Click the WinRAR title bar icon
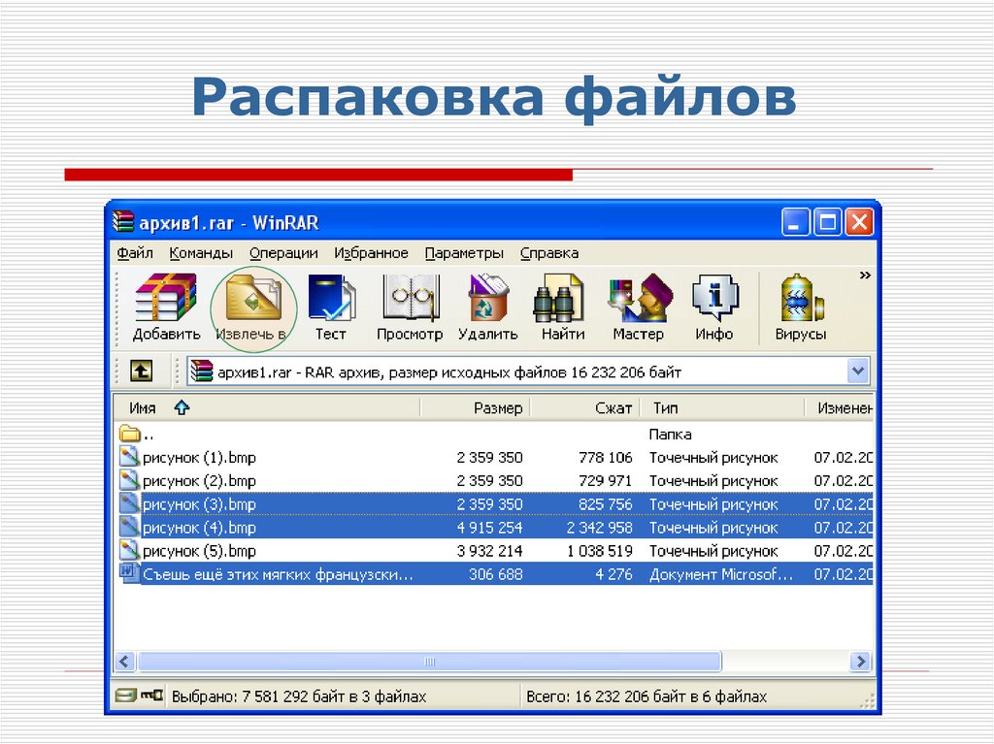Image resolution: width=994 pixels, height=744 pixels. (123, 222)
